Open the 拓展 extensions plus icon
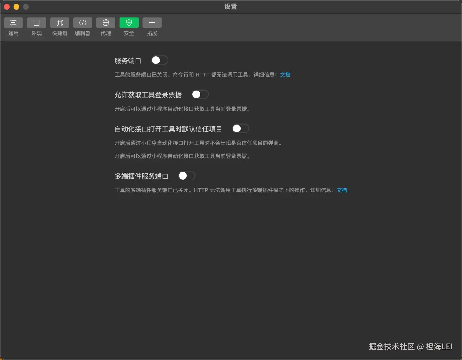 coord(152,23)
